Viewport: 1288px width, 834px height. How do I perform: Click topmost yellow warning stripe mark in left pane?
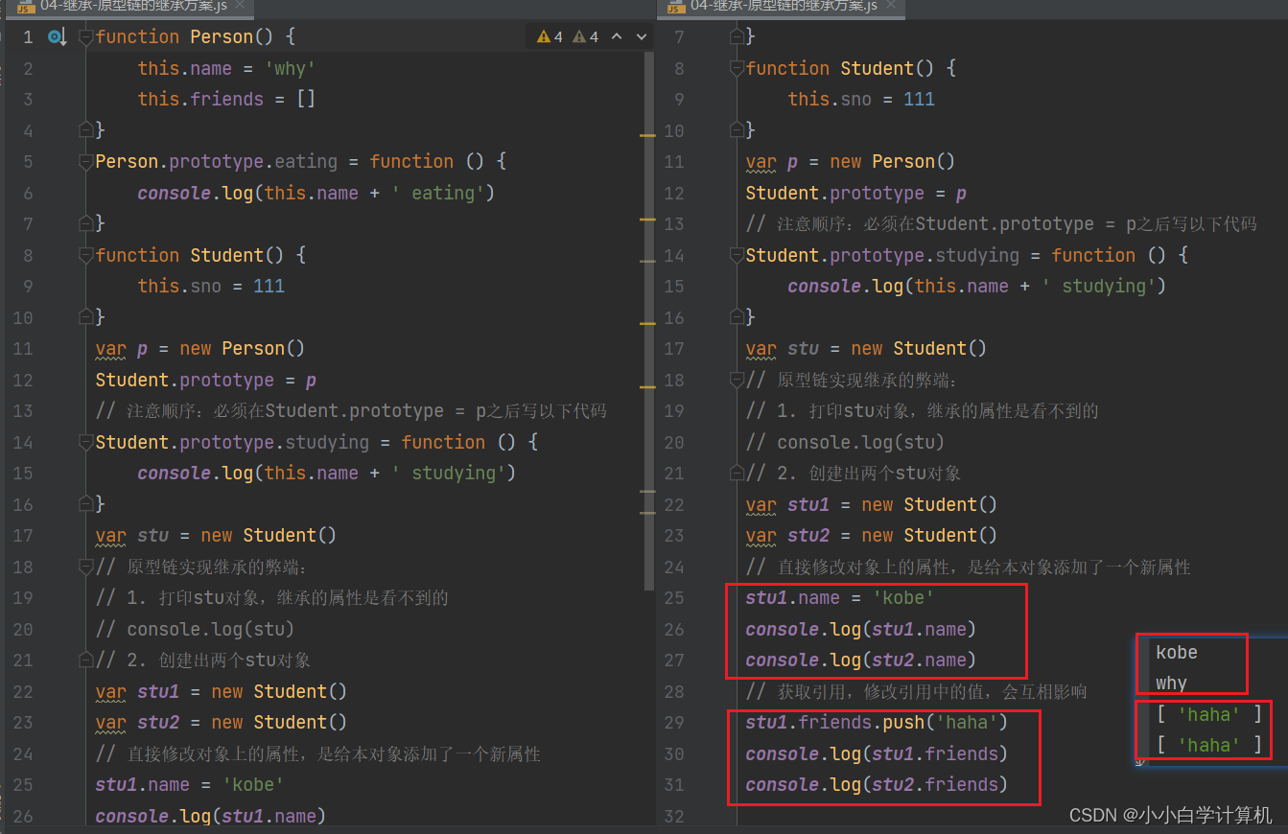[647, 136]
